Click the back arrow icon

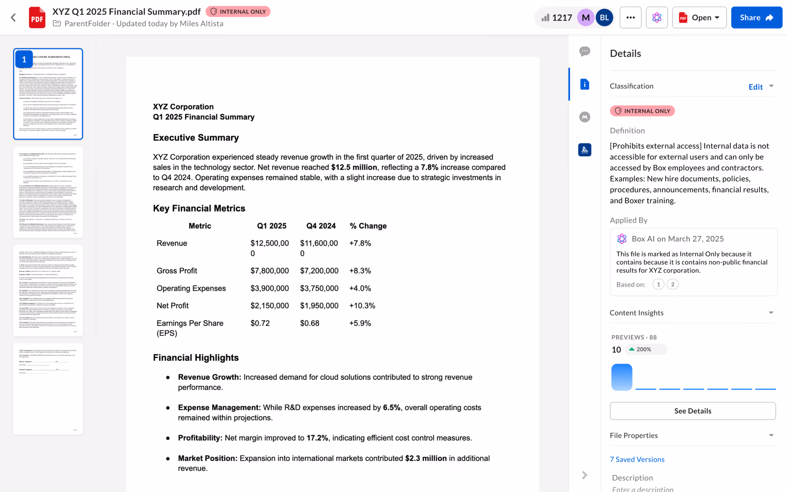pyautogui.click(x=13, y=17)
